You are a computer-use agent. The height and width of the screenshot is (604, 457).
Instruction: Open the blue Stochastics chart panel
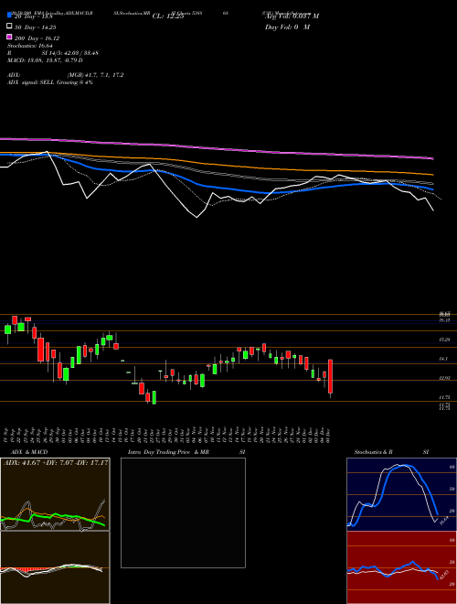click(401, 494)
